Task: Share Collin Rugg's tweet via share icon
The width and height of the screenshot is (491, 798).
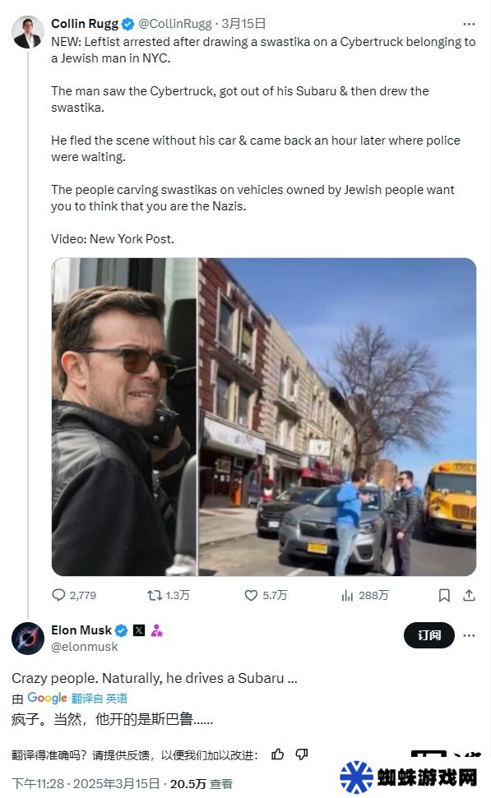Action: (x=469, y=595)
